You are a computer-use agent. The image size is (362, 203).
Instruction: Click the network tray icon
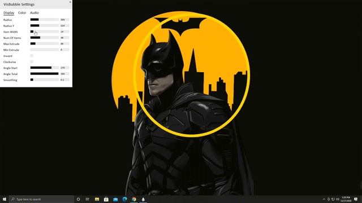(333, 199)
